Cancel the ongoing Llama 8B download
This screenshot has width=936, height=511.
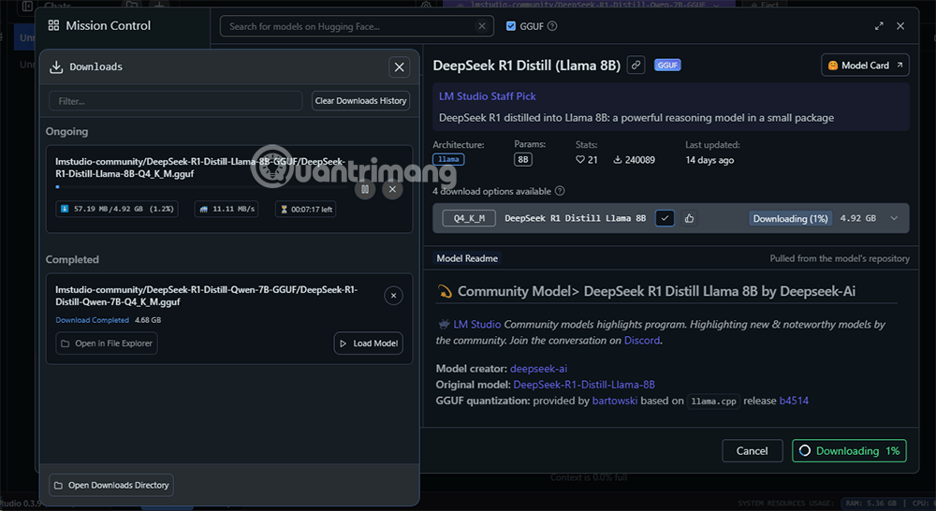392,189
